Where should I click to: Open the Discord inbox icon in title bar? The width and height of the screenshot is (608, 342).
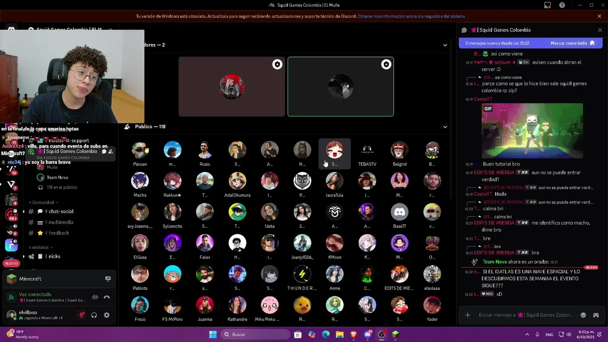click(x=548, y=5)
